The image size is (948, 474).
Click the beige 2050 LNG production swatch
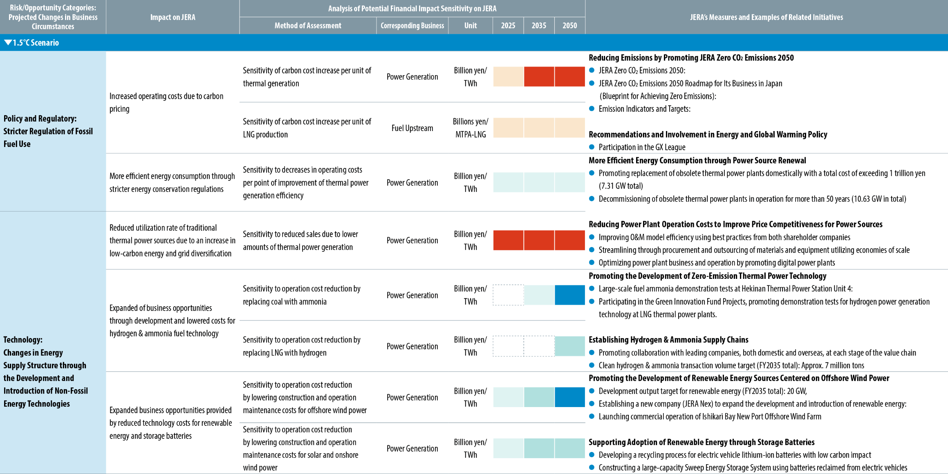[570, 128]
